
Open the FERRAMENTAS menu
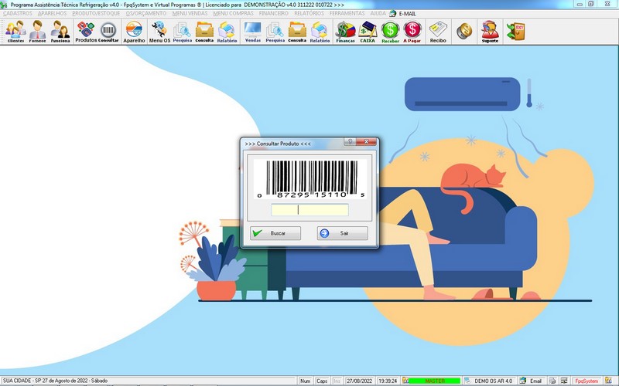pyautogui.click(x=347, y=13)
